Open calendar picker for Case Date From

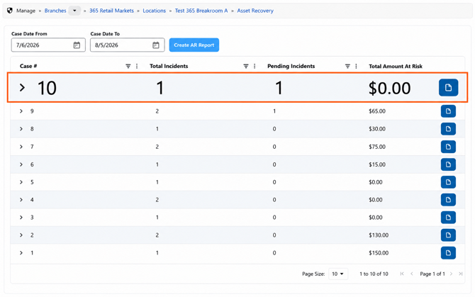77,45
